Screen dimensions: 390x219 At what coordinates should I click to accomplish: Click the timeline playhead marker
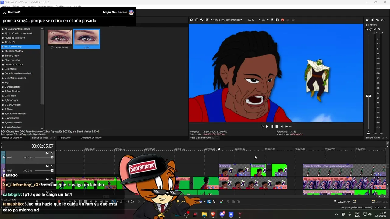(x=219, y=149)
